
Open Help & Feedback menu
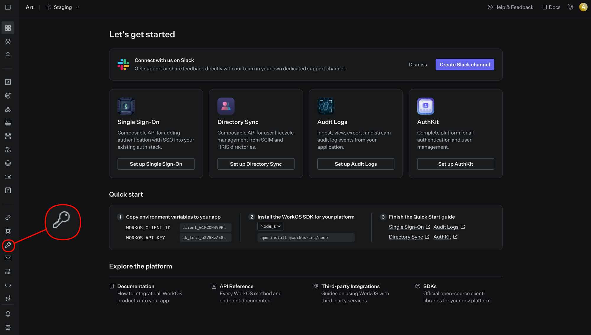pyautogui.click(x=510, y=7)
